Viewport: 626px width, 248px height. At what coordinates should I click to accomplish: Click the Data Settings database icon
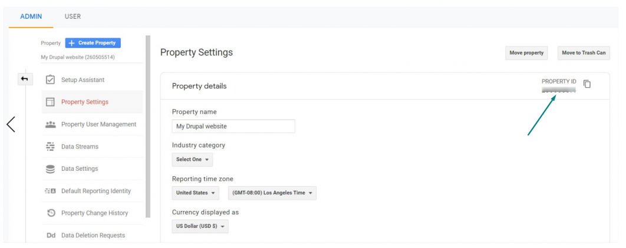[x=50, y=169]
